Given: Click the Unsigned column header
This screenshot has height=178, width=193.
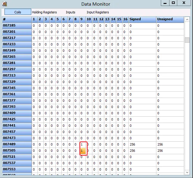Looking at the screenshot, I should point(170,19).
